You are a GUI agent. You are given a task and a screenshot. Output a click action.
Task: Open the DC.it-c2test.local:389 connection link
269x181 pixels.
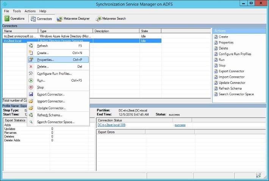(111, 125)
